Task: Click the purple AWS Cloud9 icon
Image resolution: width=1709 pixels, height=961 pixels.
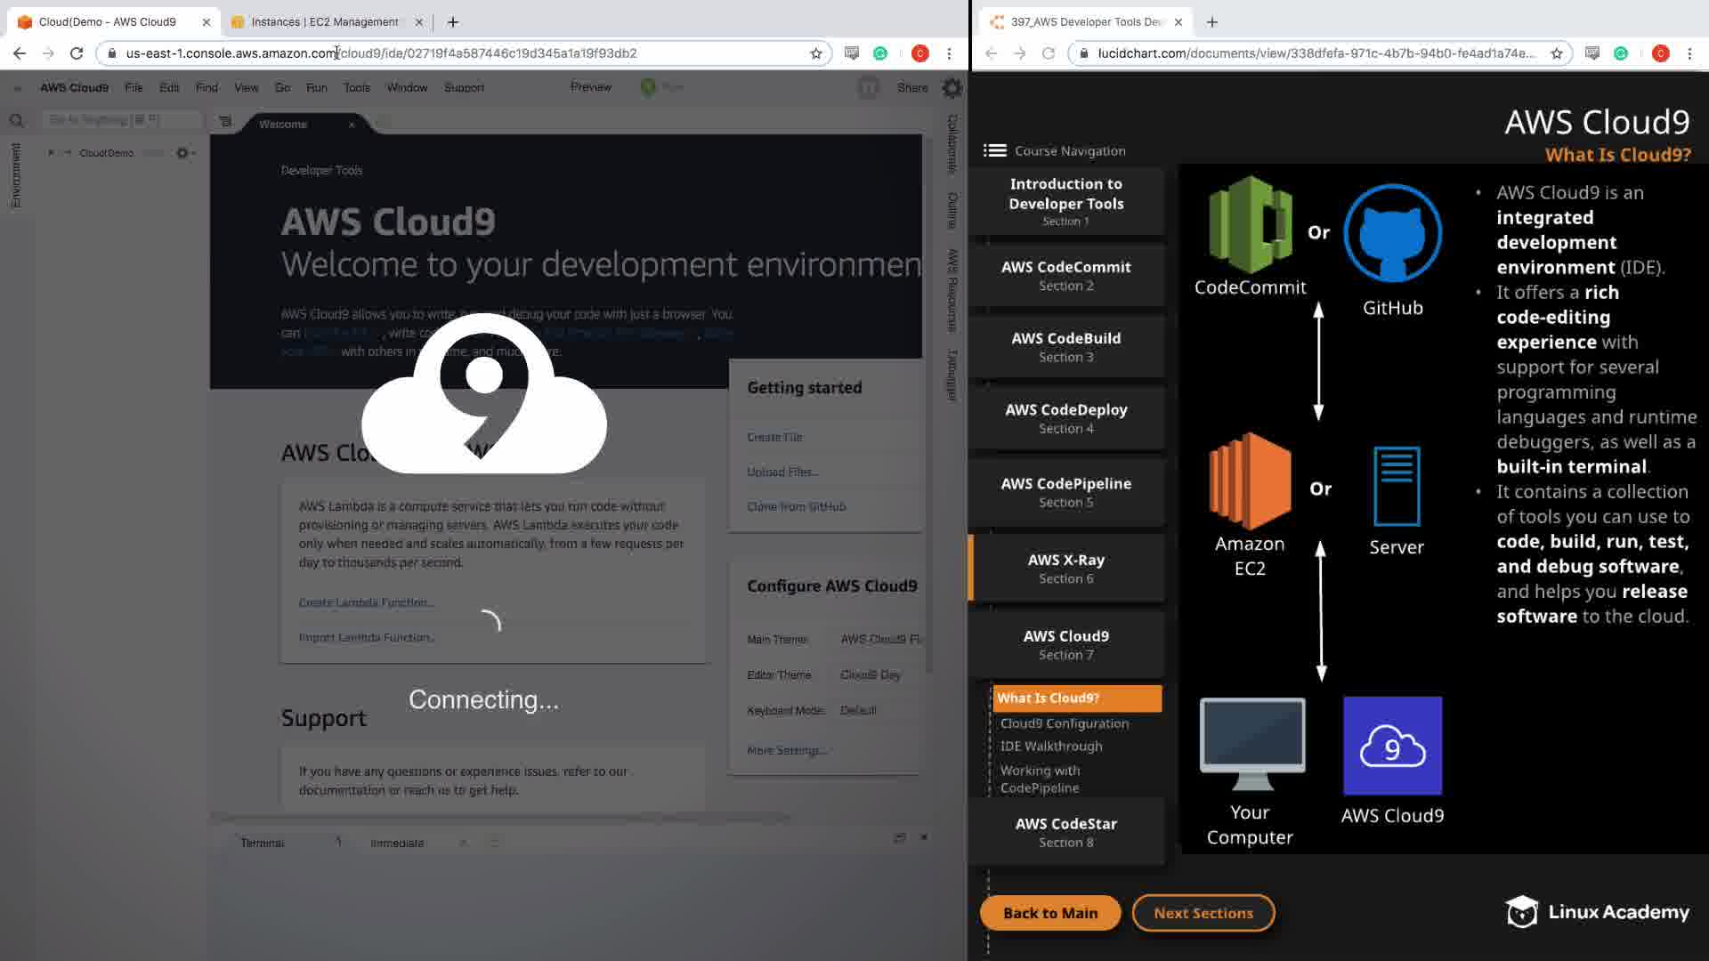Action: (x=1392, y=746)
